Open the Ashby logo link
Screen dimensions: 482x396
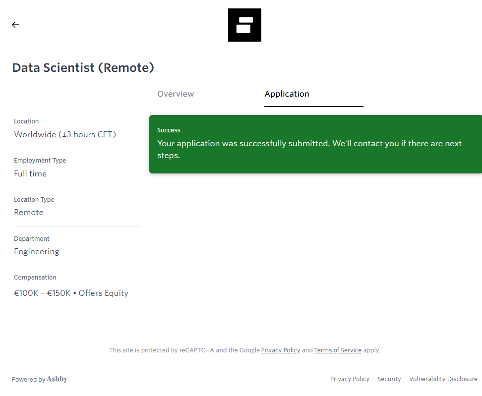[x=57, y=379]
